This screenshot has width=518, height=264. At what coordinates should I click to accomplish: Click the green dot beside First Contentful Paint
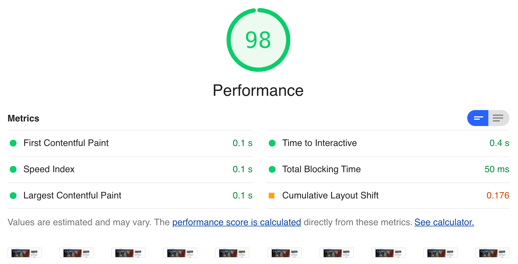pyautogui.click(x=13, y=143)
